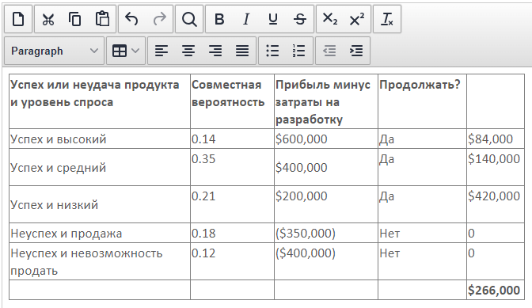532x308 pixels.
Task: Click 'Да' in the 'Успех и высокий' row
Action: [x=387, y=139]
